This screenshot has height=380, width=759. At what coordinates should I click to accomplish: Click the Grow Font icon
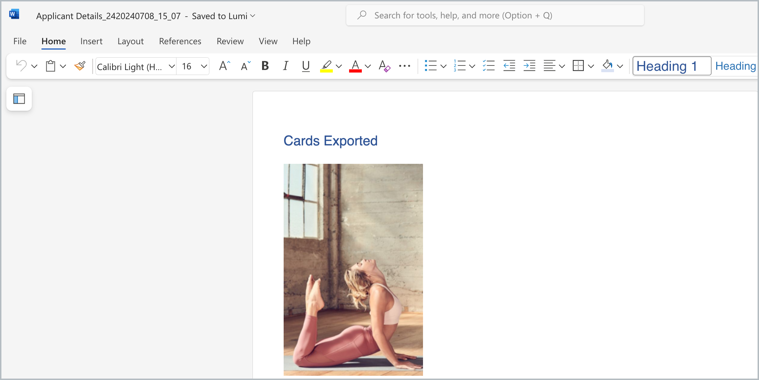224,66
